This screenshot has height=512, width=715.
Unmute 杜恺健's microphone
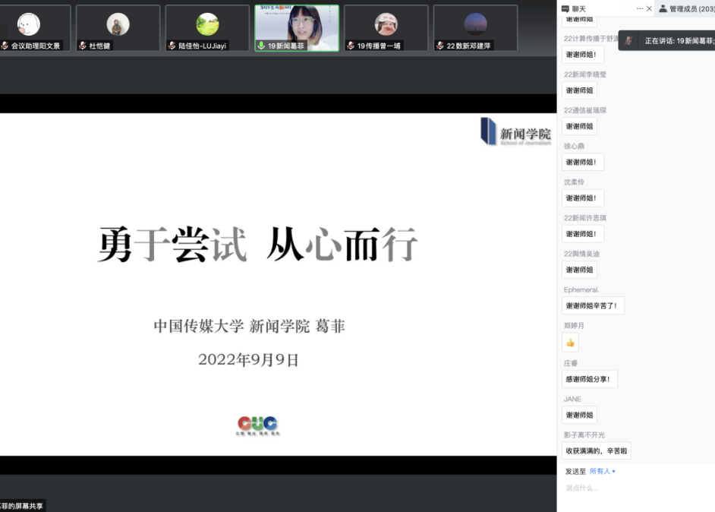pyautogui.click(x=82, y=43)
